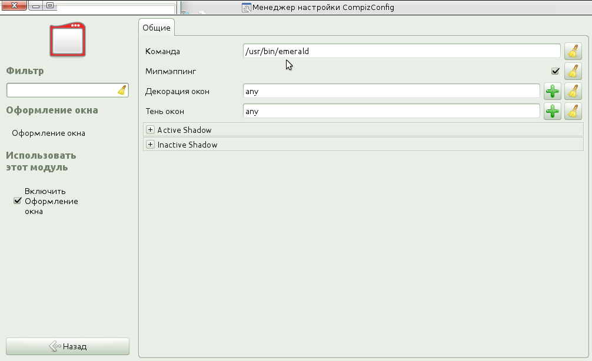This screenshot has height=361, width=592.
Task: Reset Тень окон with its broom icon
Action: click(x=573, y=111)
